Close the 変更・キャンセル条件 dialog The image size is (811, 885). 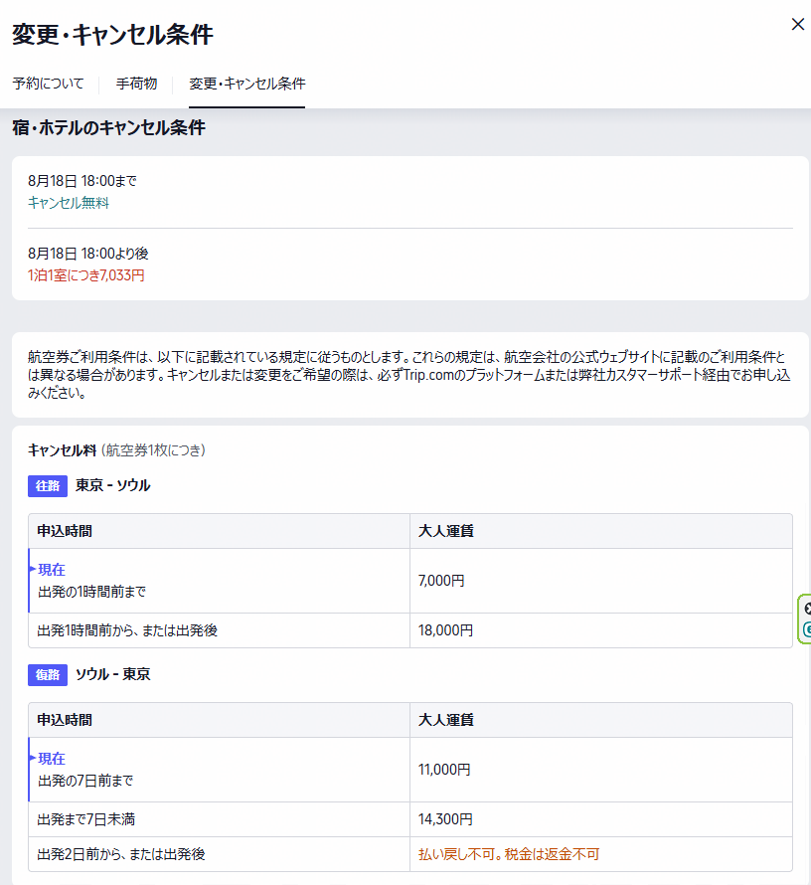(x=797, y=24)
